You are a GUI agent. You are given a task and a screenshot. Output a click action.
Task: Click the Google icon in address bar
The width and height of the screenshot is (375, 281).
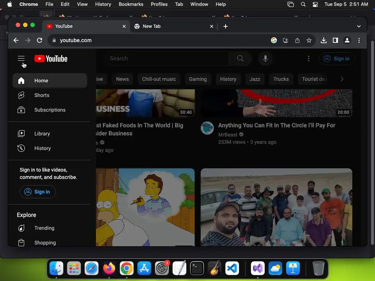coord(274,40)
